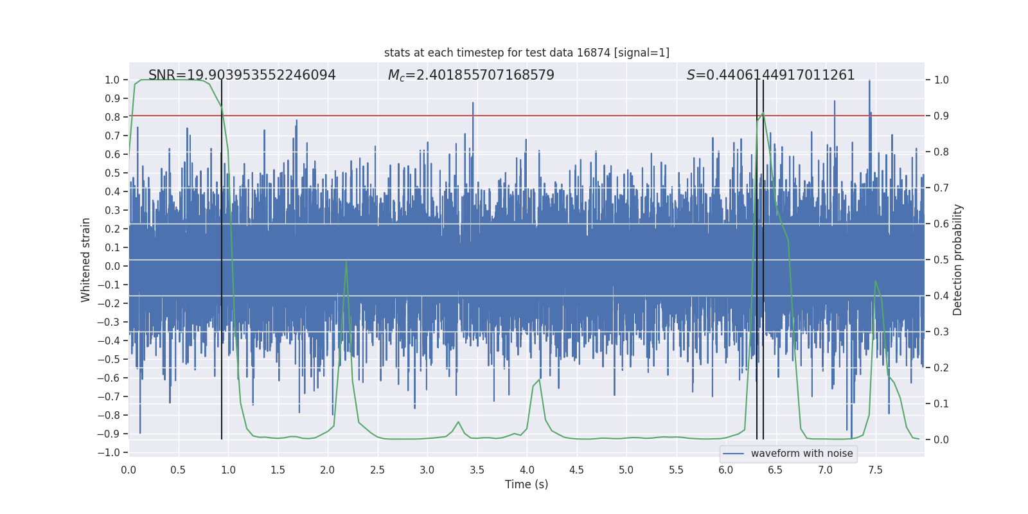Click the chirp mass Mc annotation
The height and width of the screenshot is (514, 1028).
click(x=471, y=75)
